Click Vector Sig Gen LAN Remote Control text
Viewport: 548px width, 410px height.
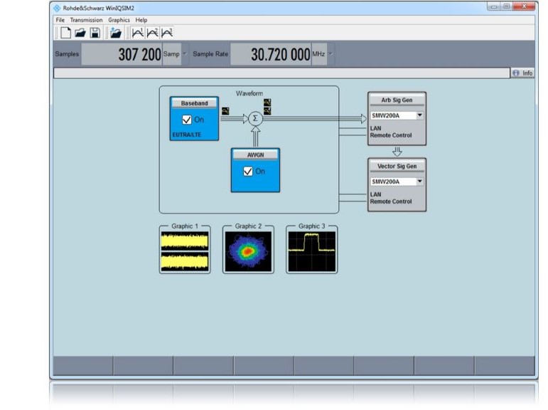[391, 198]
